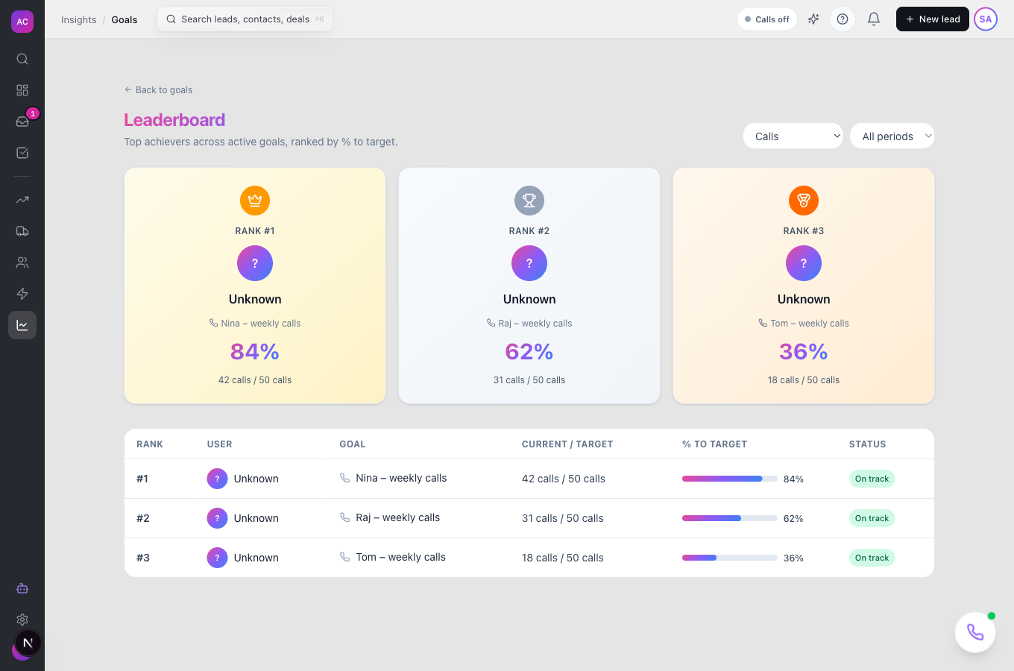Open the lightning bolt automations icon
1014x671 pixels.
coord(22,294)
